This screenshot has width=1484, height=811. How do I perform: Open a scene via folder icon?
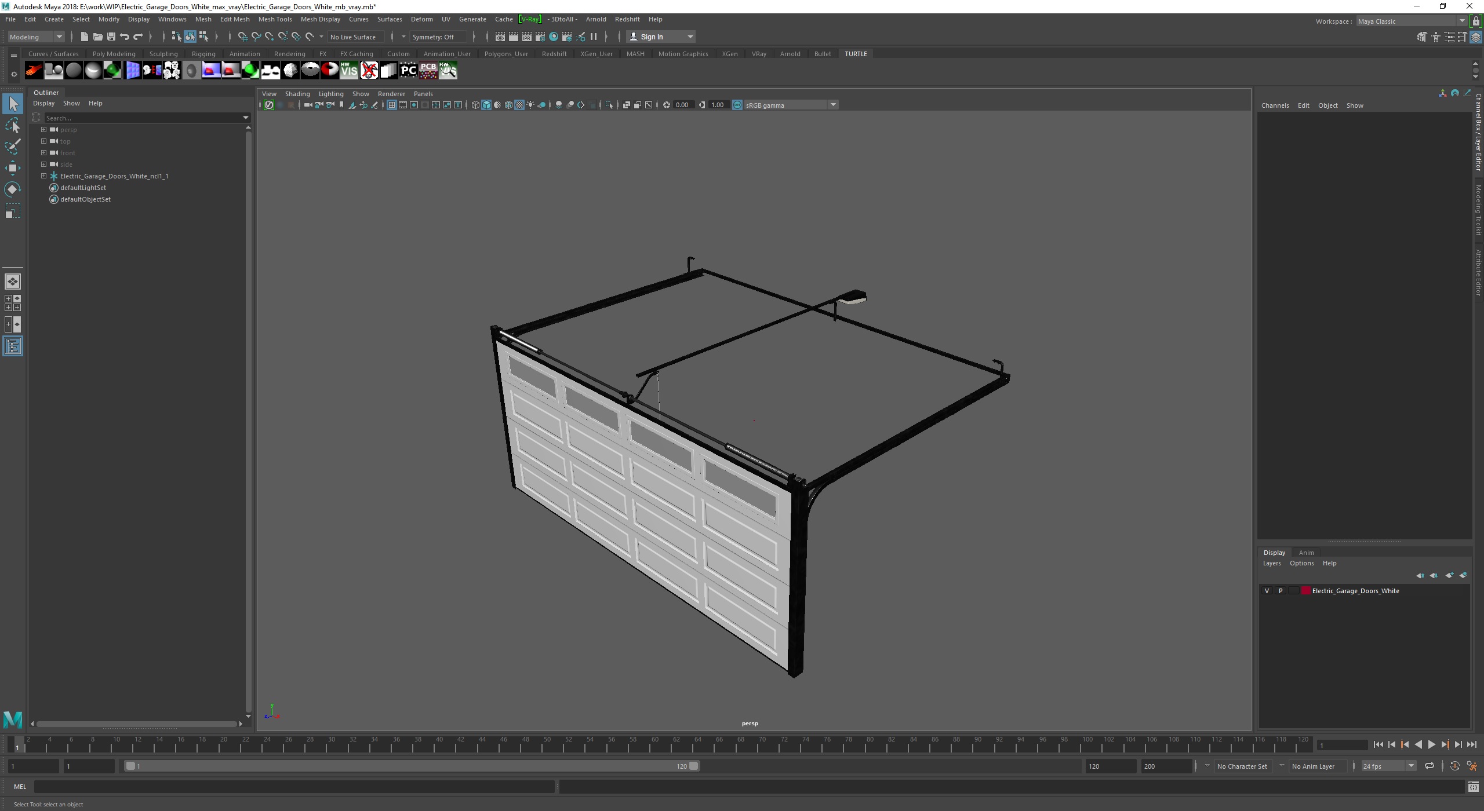[97, 36]
